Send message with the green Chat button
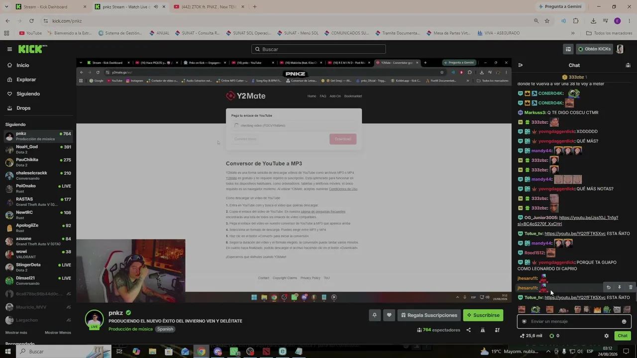 pos(623,336)
